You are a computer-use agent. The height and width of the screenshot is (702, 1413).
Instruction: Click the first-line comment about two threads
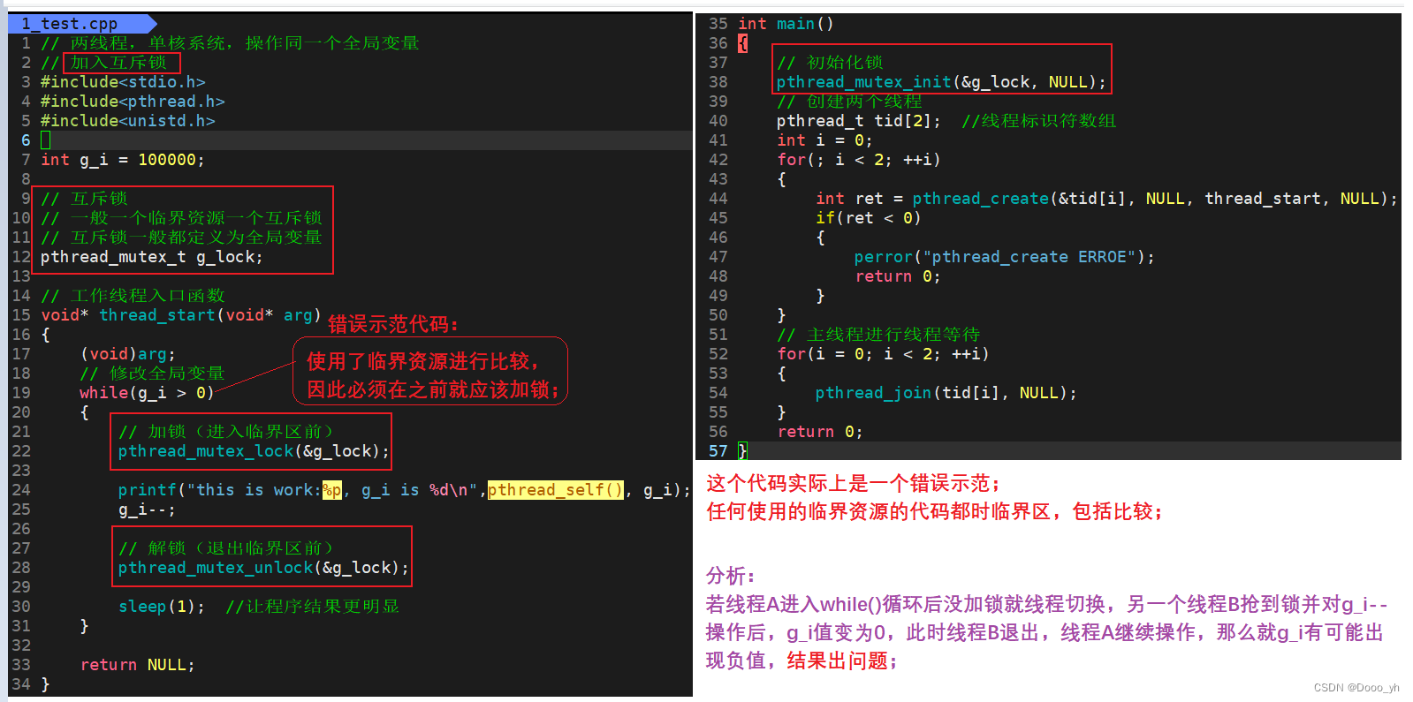(230, 43)
